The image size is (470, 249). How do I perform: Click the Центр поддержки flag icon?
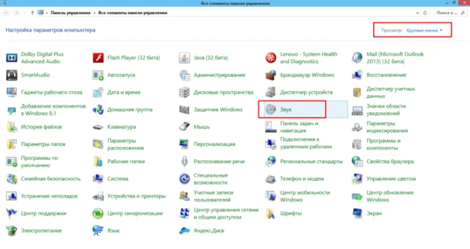pyautogui.click(x=12, y=214)
